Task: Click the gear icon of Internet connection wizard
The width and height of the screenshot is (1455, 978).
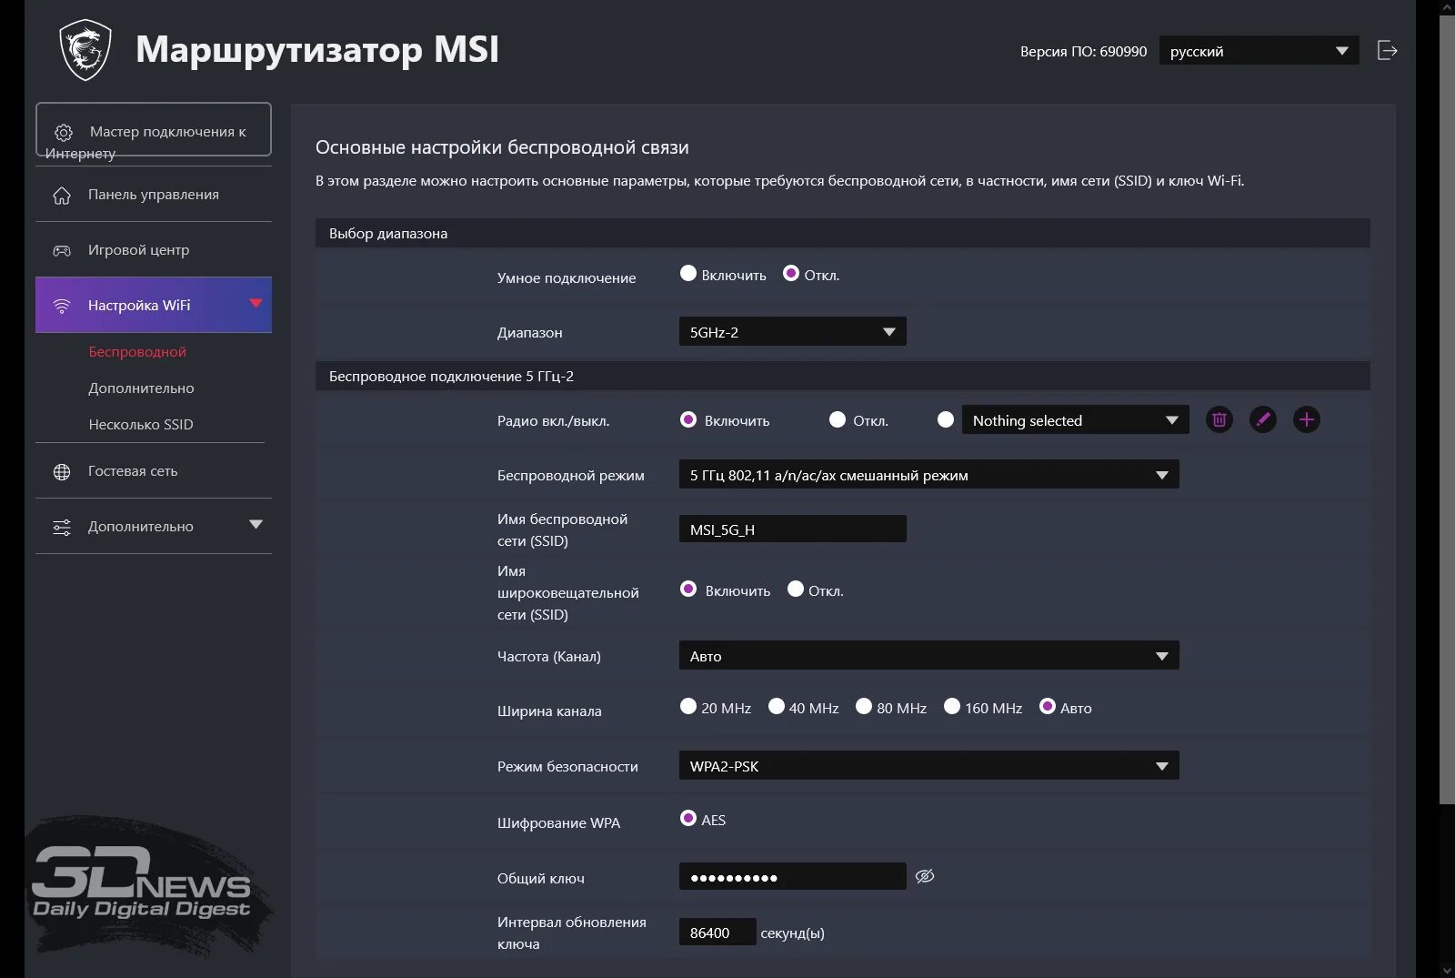Action: coord(64,133)
